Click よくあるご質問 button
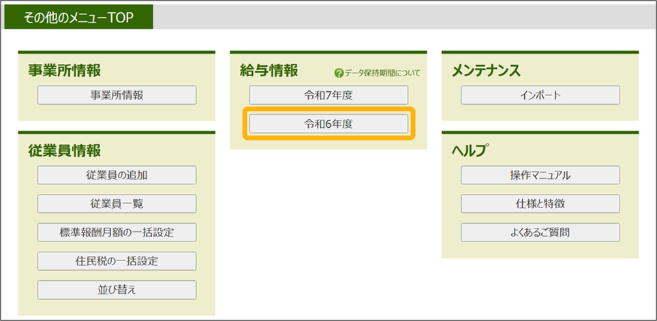This screenshot has width=657, height=321. pos(540,232)
